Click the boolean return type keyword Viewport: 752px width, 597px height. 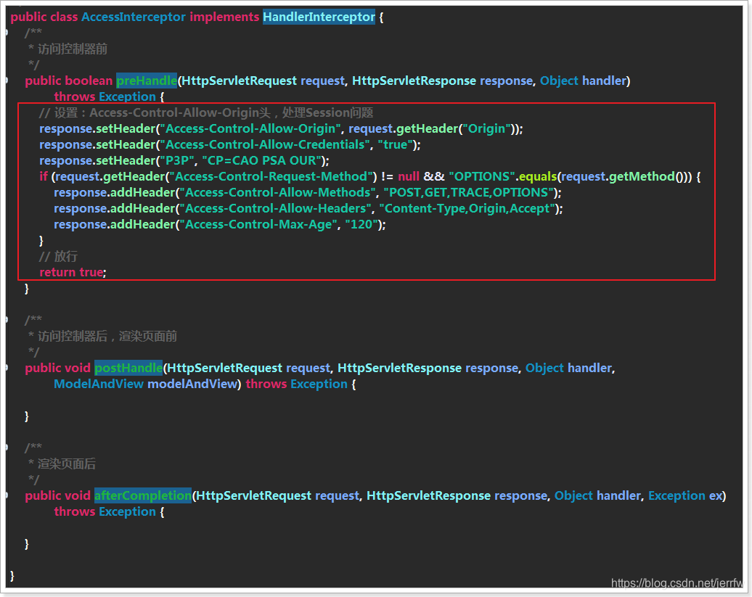89,81
